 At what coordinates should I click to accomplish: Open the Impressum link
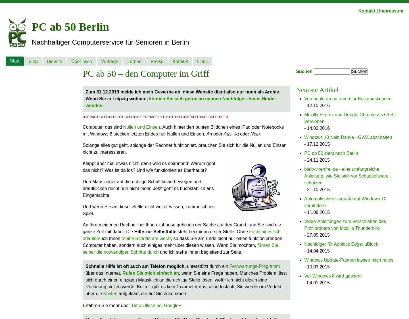(x=391, y=11)
